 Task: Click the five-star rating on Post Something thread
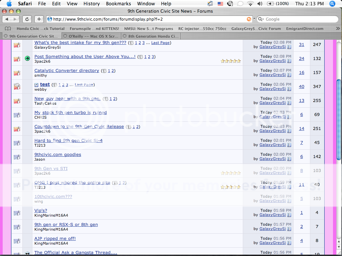230,61
